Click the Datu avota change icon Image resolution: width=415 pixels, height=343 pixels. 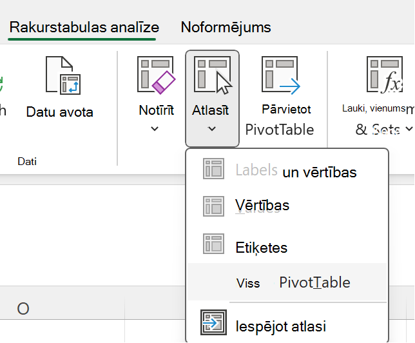point(63,75)
